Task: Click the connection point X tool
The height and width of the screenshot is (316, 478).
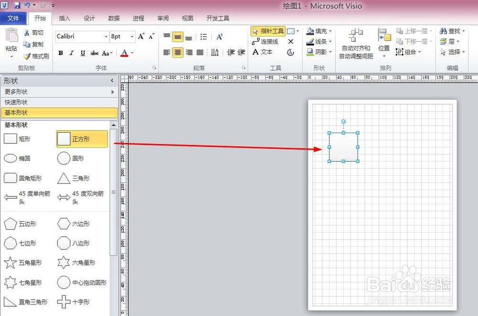Action: pos(291,42)
